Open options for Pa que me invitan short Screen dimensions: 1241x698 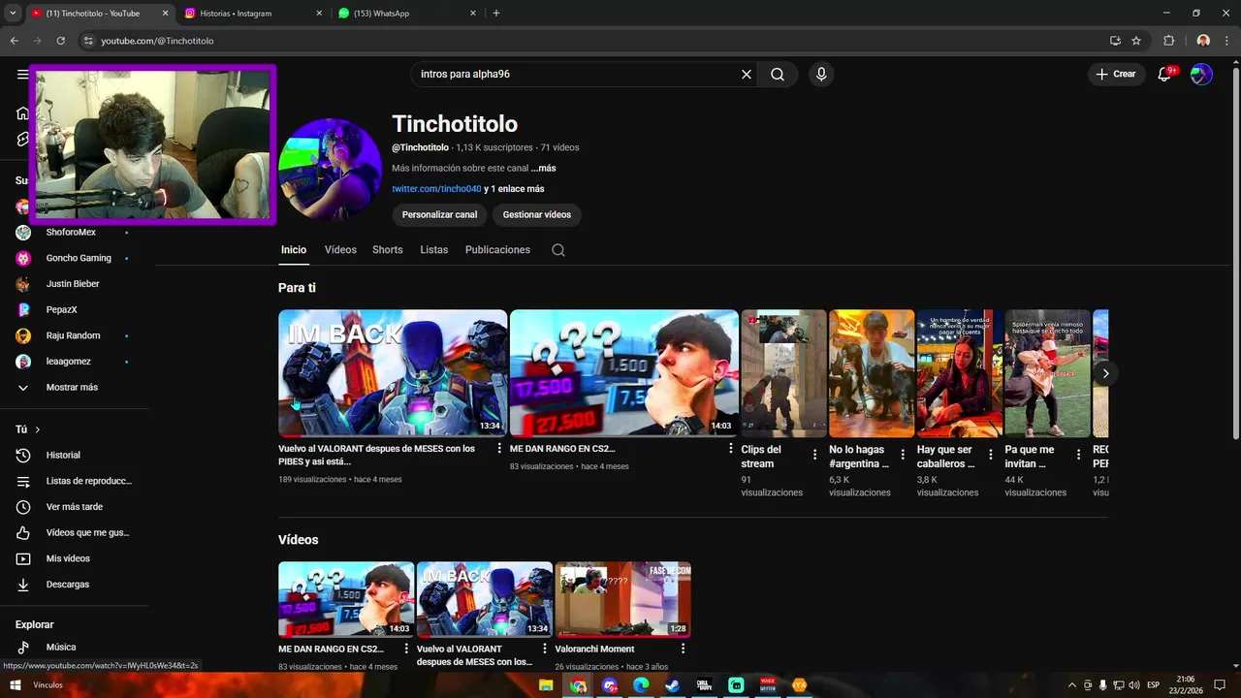(x=1078, y=455)
